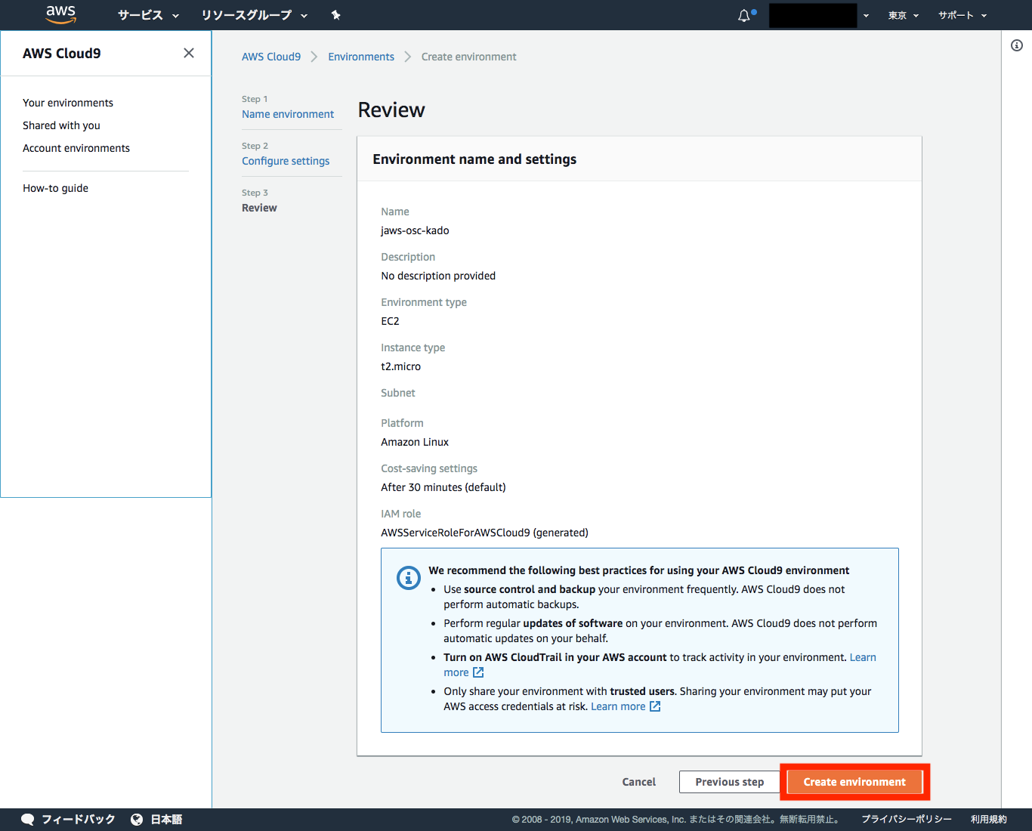Select the environment name jaws-osc-kado
This screenshot has width=1032, height=831.
pos(415,230)
